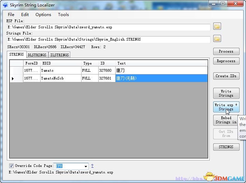Click the Process button
This screenshot has height=183, width=246.
tap(226, 51)
